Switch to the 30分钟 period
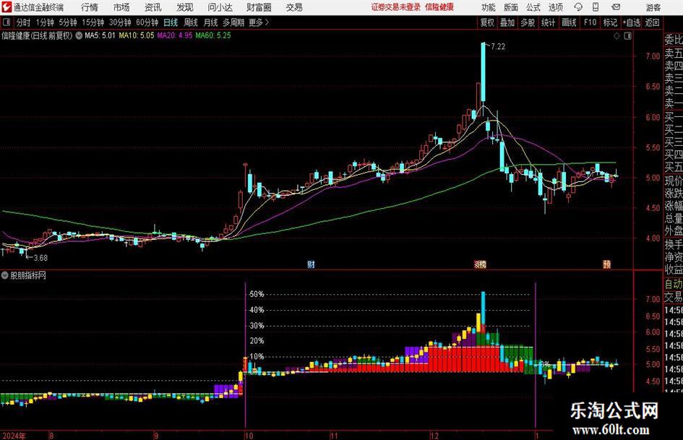This screenshot has height=440, width=683. tap(120, 22)
